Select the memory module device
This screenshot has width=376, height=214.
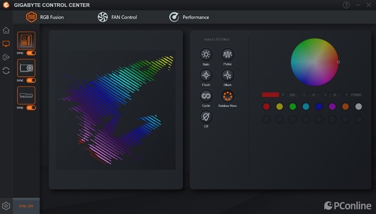pos(26,96)
